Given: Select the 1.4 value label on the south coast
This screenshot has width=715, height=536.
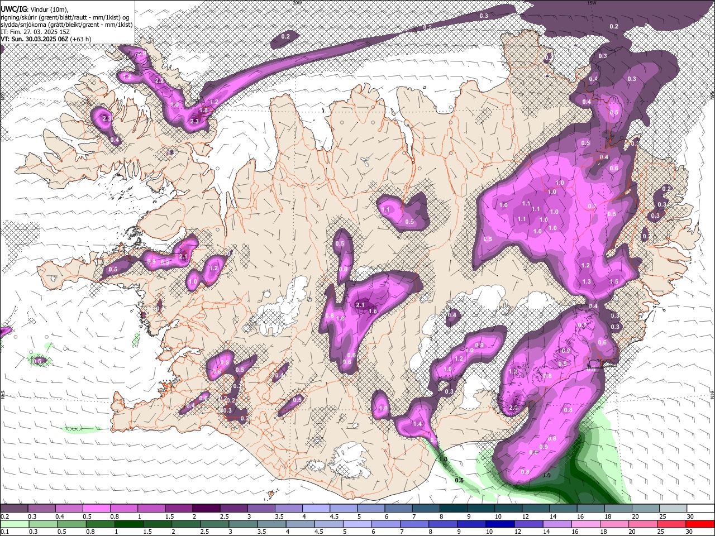Looking at the screenshot, I should tap(417, 424).
